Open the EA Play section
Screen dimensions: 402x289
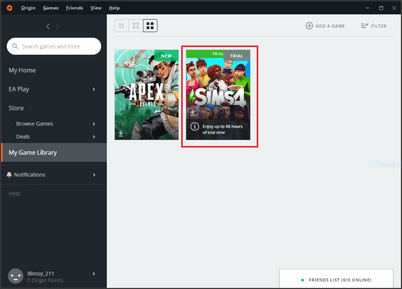pos(19,89)
